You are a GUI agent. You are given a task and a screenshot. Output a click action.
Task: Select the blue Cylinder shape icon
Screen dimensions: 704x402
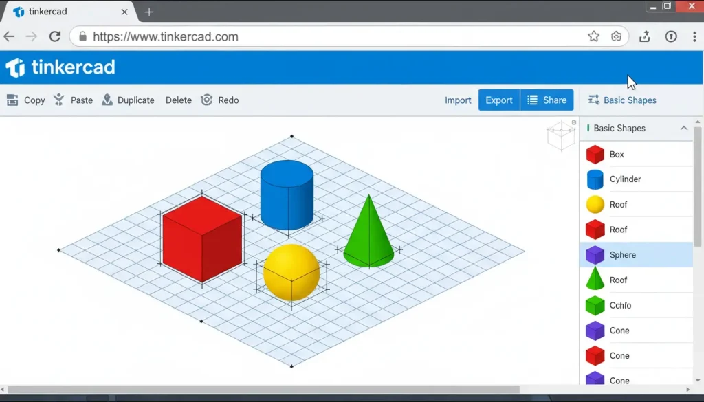click(595, 179)
